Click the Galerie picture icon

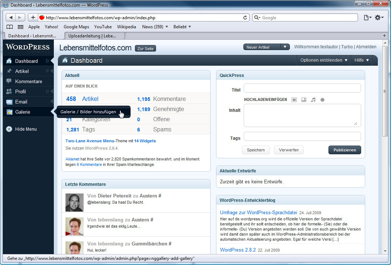9,112
